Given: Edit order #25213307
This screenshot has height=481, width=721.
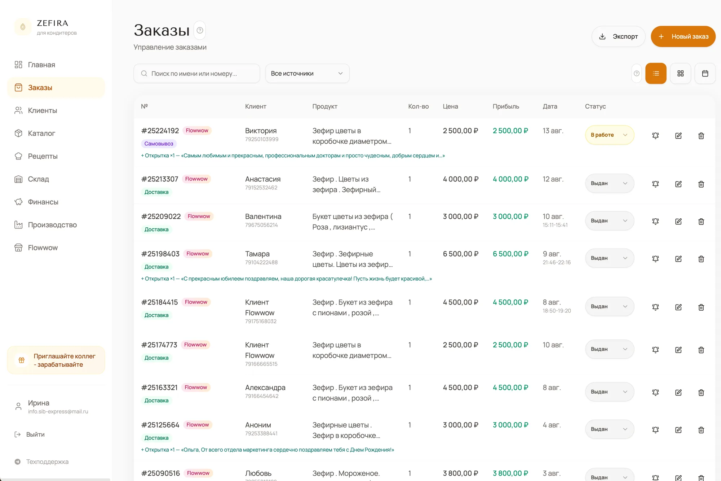Looking at the screenshot, I should coord(678,184).
